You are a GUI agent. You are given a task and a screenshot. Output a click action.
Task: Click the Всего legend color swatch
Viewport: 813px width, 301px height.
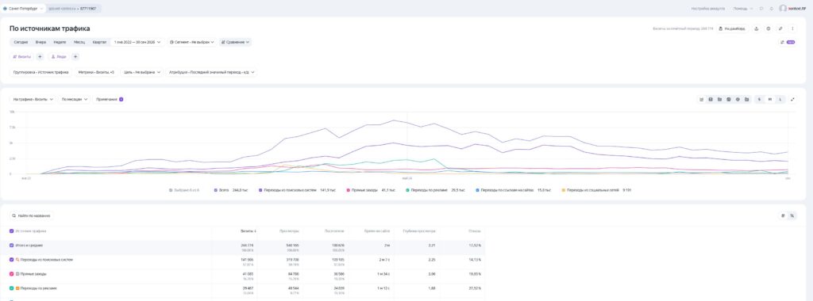[216, 190]
